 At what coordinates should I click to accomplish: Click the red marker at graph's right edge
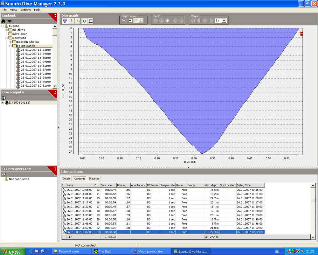(301, 33)
